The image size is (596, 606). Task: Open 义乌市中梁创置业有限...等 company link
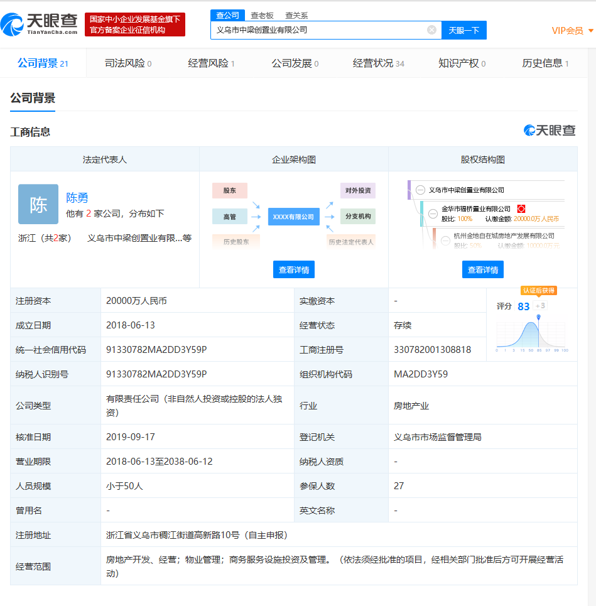139,238
